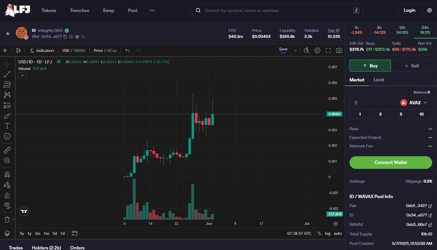Expand the Save layout dropdown arrow
Viewport: 437px width, 250px height.
[x=295, y=51]
